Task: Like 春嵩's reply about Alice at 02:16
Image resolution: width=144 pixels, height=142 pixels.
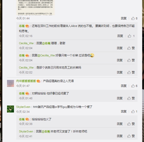Action: [131, 36]
